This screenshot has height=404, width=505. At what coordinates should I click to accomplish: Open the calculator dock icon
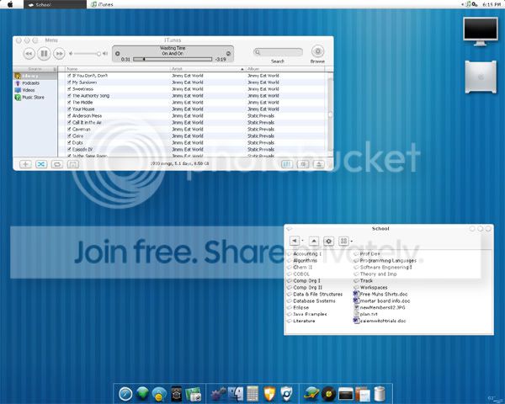point(252,394)
